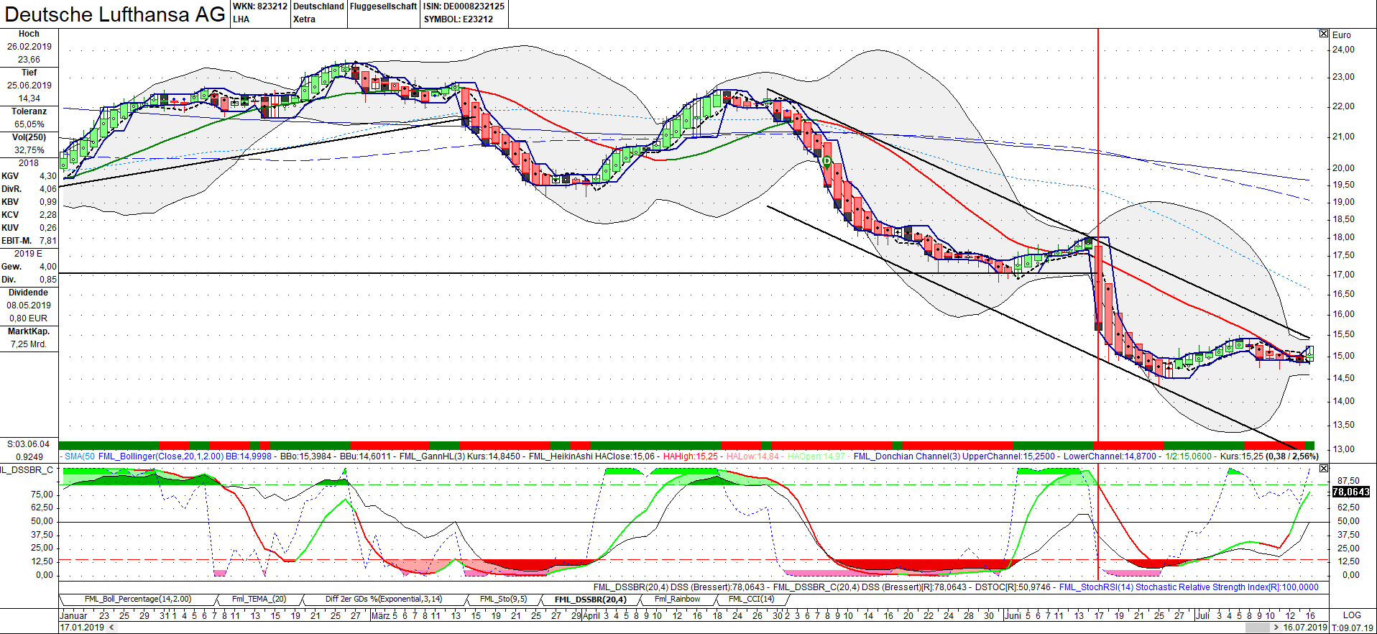Click the dividend date 08.05.2019

pyautogui.click(x=29, y=305)
